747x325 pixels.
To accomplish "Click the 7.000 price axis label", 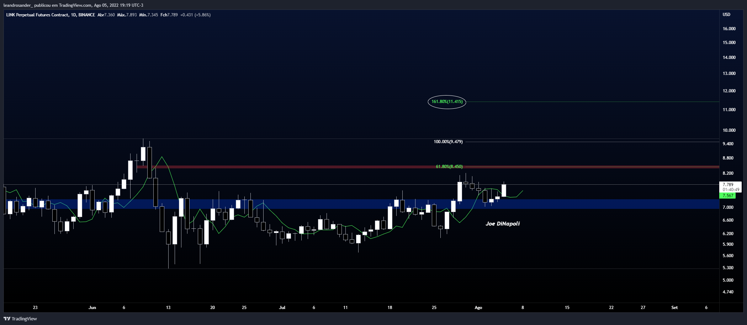I will (728, 207).
